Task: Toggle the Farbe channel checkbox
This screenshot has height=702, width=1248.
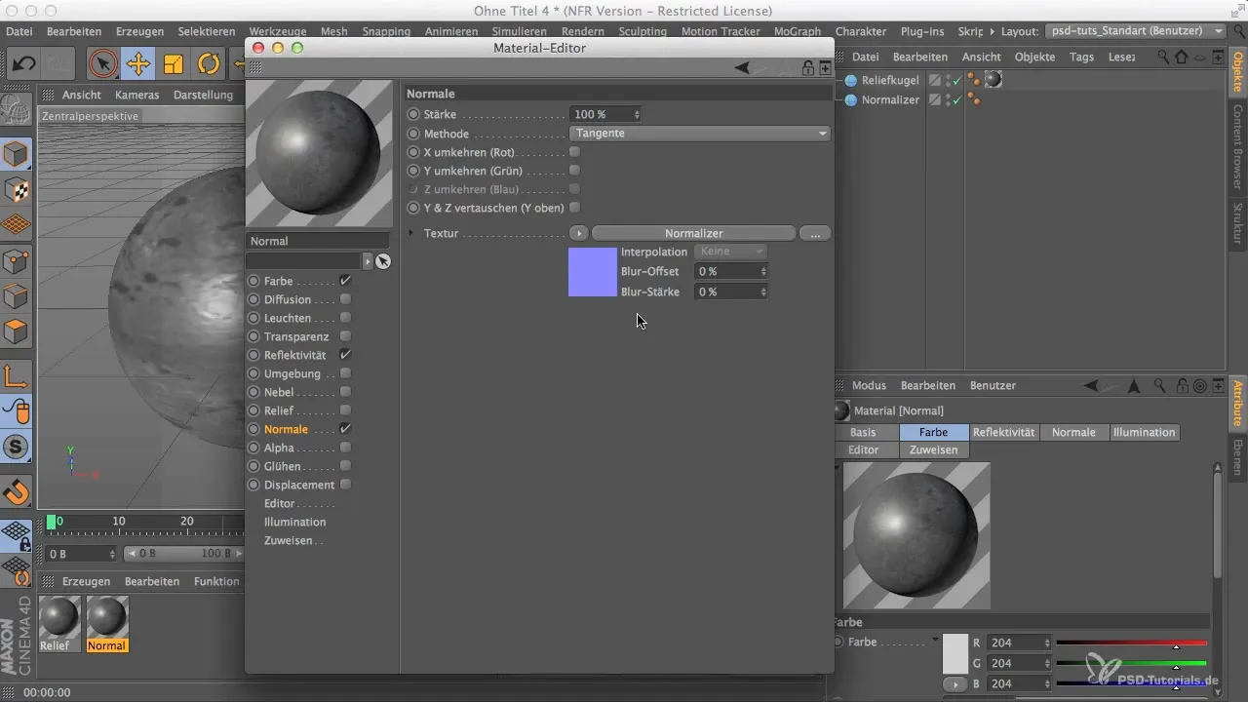Action: pyautogui.click(x=345, y=281)
